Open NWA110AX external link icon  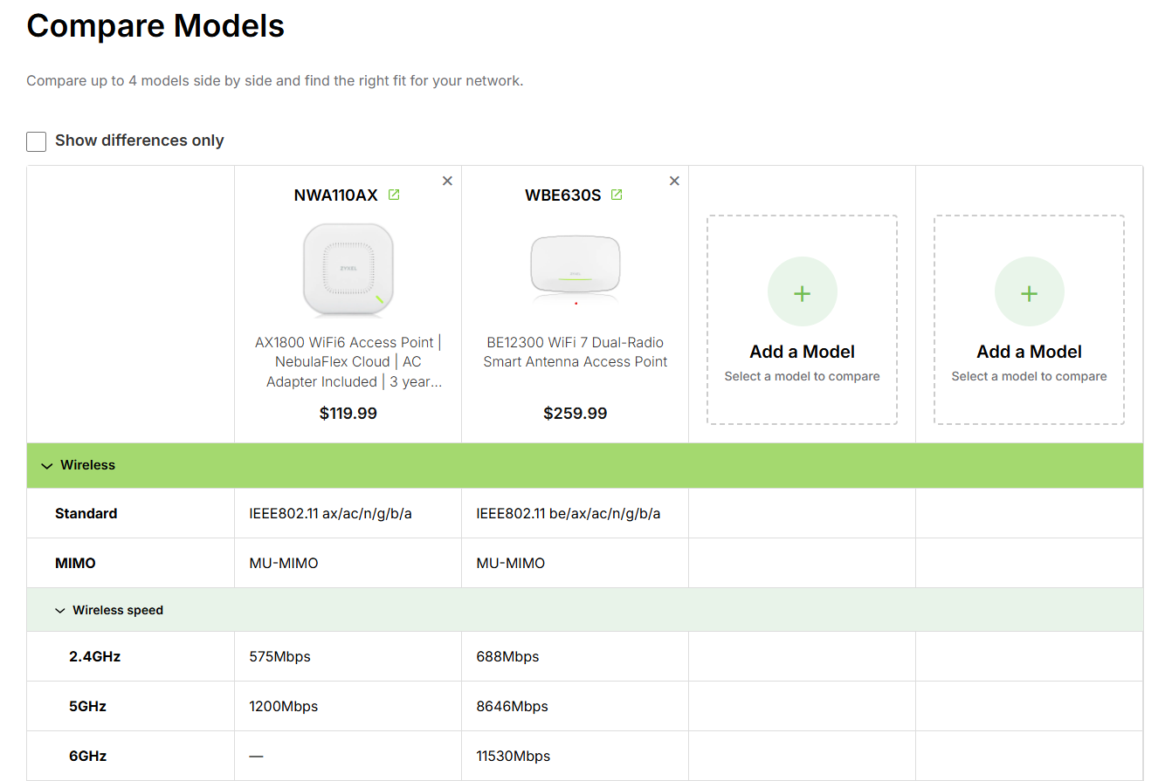(x=394, y=195)
